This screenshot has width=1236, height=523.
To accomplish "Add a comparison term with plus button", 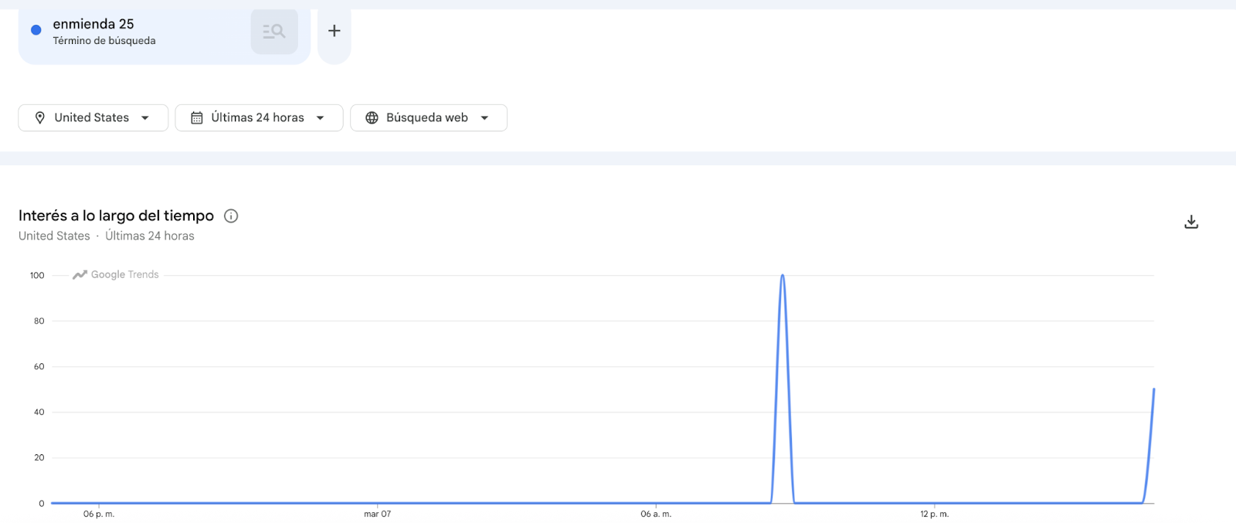I will pos(334,31).
